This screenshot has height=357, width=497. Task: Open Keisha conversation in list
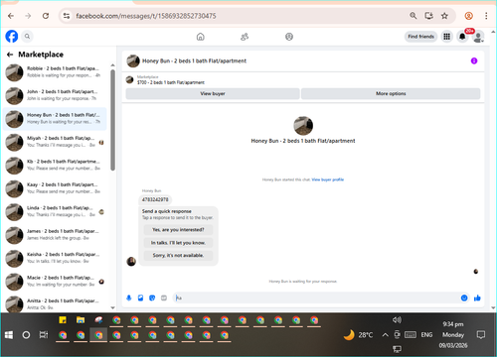point(55,258)
